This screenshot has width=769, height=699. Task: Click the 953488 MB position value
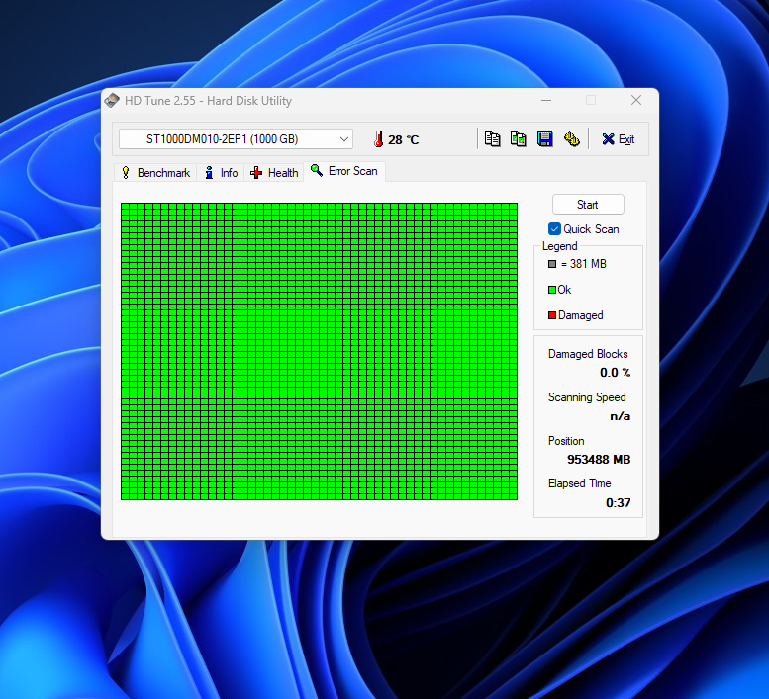(x=599, y=460)
